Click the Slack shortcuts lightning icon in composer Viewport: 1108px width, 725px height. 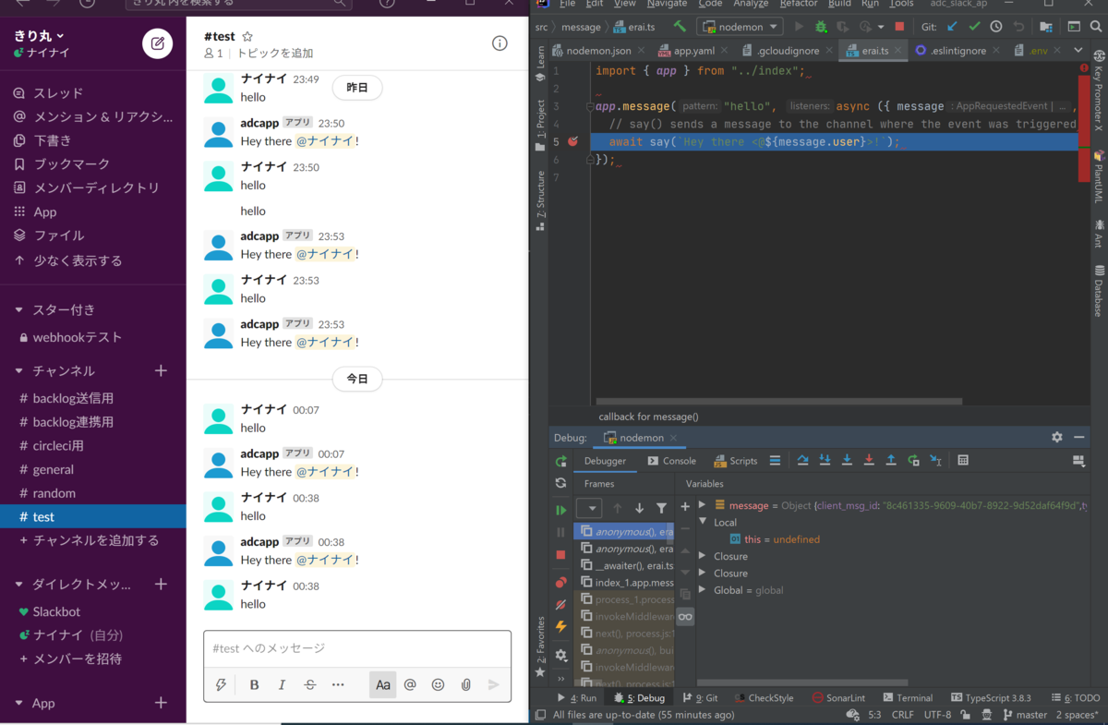pyautogui.click(x=221, y=684)
